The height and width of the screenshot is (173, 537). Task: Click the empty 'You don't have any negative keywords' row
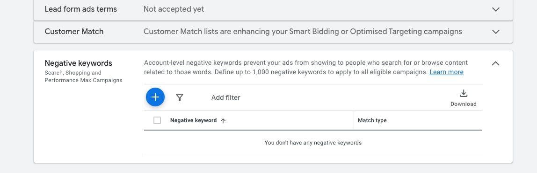point(313,143)
